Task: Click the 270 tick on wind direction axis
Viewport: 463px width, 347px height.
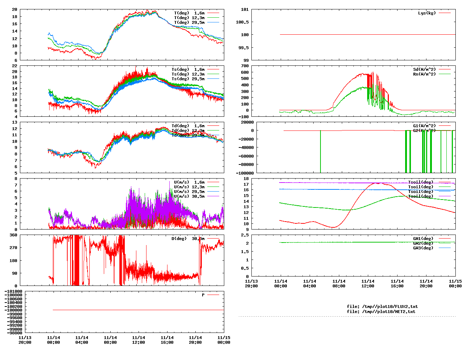Action: tap(13, 248)
